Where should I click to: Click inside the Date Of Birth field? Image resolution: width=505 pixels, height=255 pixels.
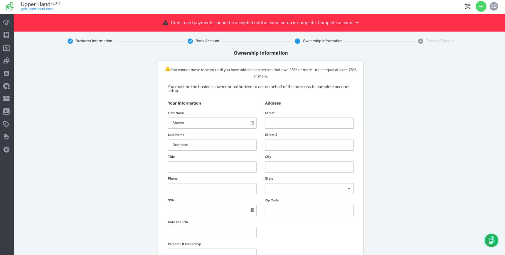pyautogui.click(x=212, y=232)
